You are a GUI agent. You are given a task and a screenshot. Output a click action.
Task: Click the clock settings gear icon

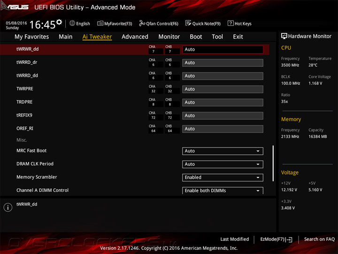59,22
